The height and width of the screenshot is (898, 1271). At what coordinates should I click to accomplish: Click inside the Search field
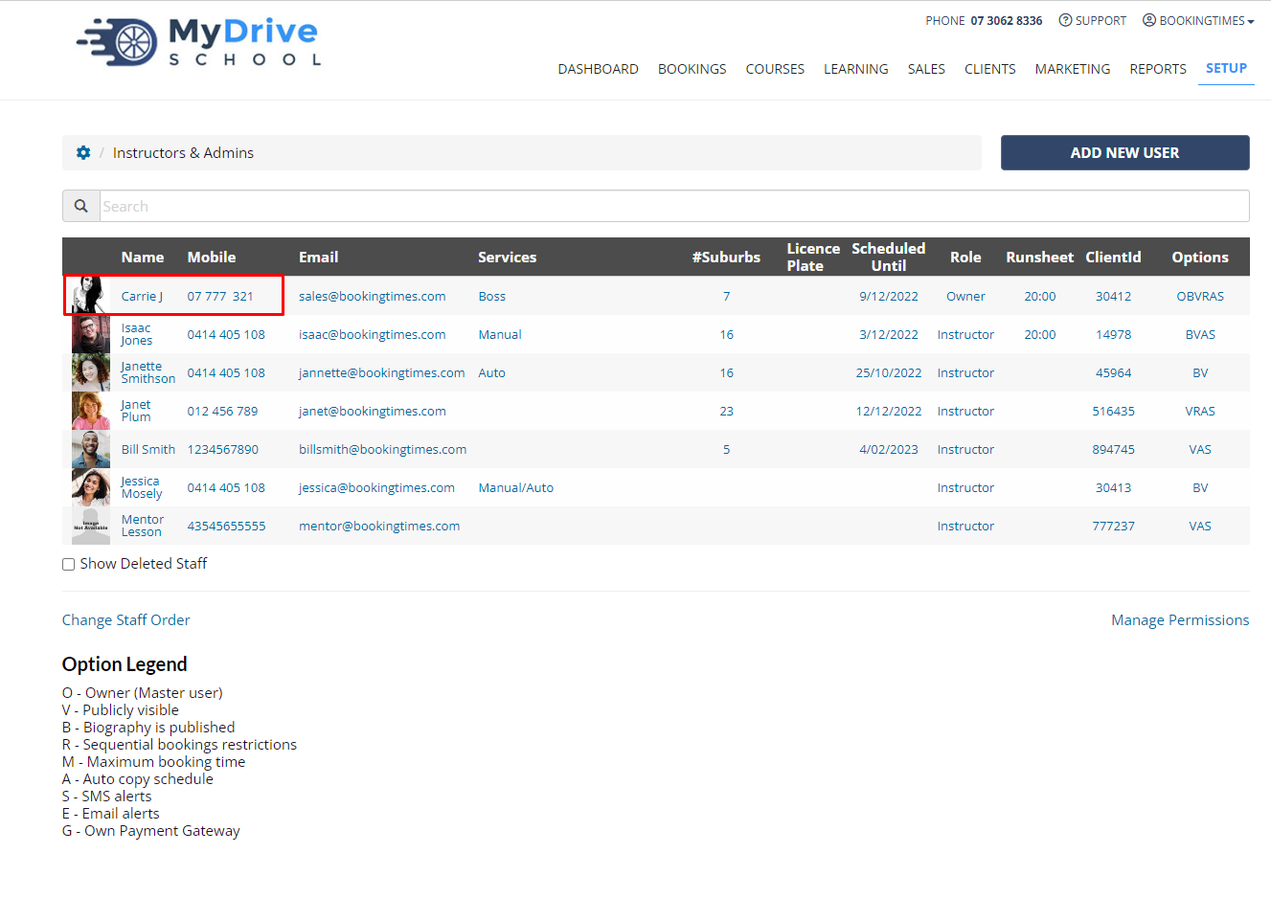coord(674,206)
